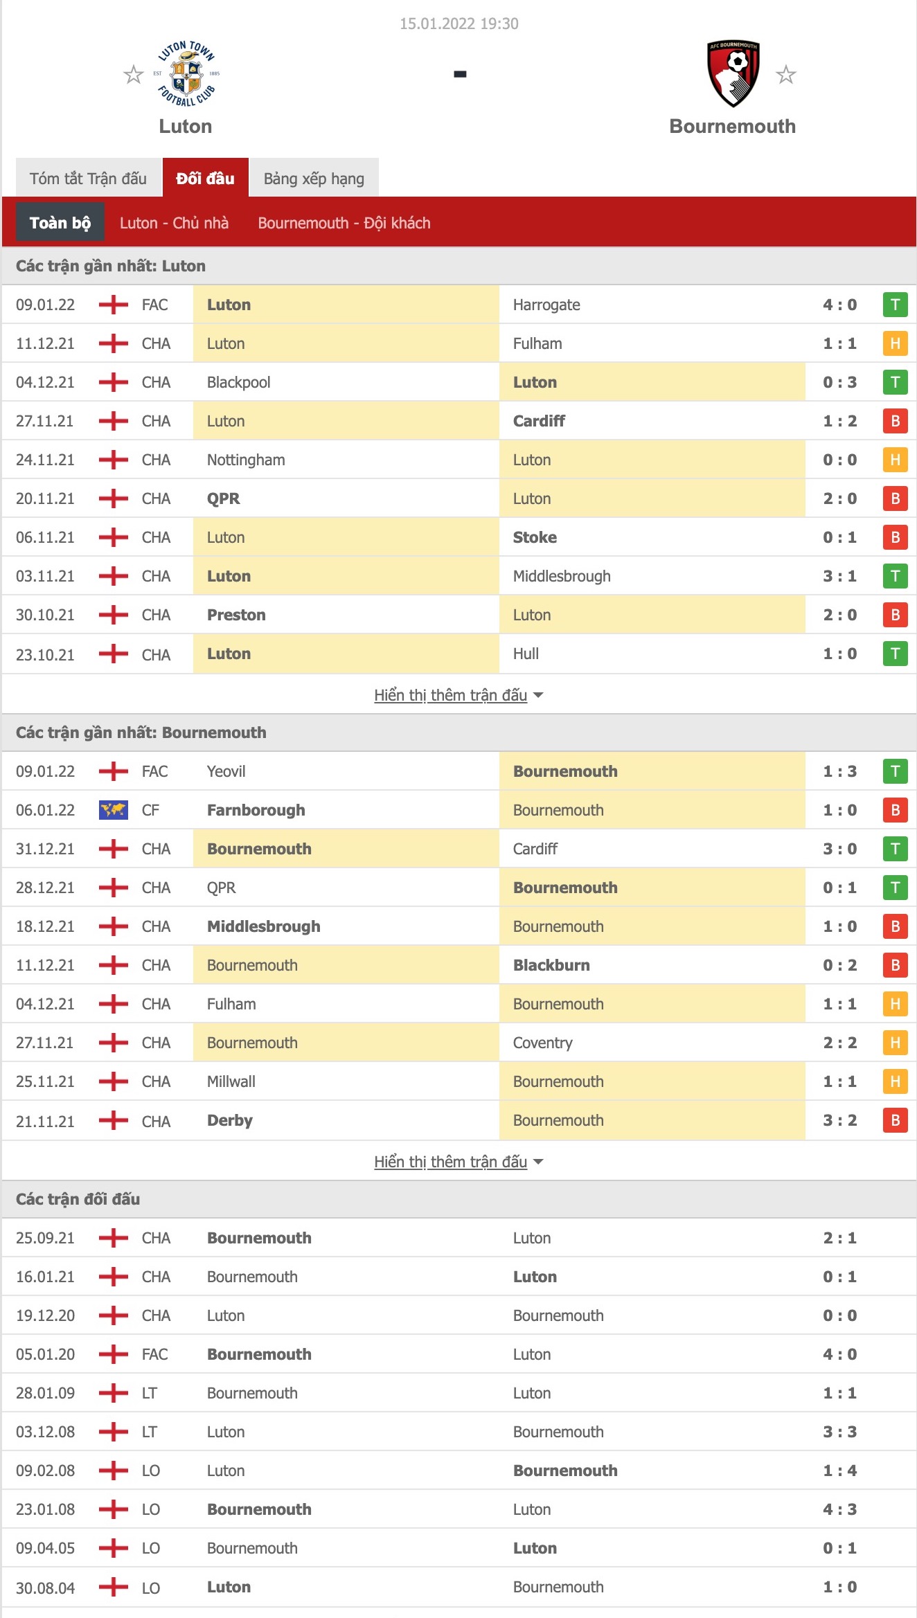Click the 1:4 score on 09.02.08 row
The width and height of the screenshot is (917, 1618).
[x=839, y=1471]
